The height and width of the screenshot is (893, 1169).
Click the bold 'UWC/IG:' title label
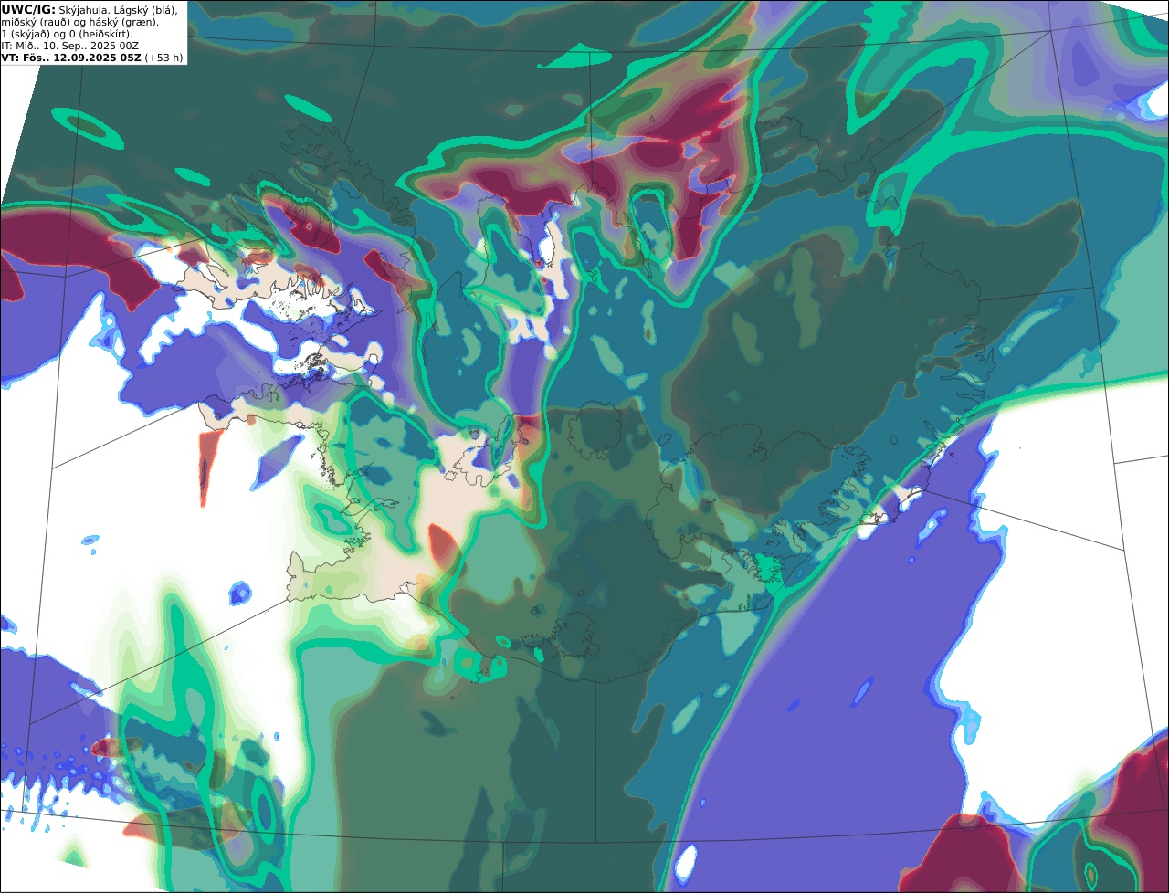click(28, 10)
